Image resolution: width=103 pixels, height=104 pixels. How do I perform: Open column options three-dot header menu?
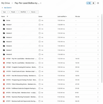[98, 16]
